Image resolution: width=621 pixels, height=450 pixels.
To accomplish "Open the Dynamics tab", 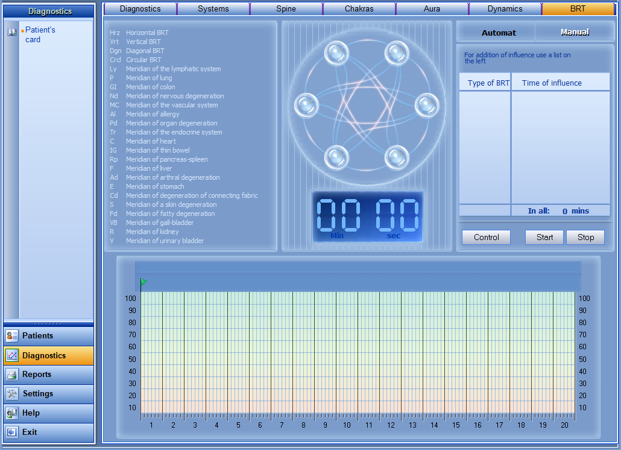I will tap(505, 8).
